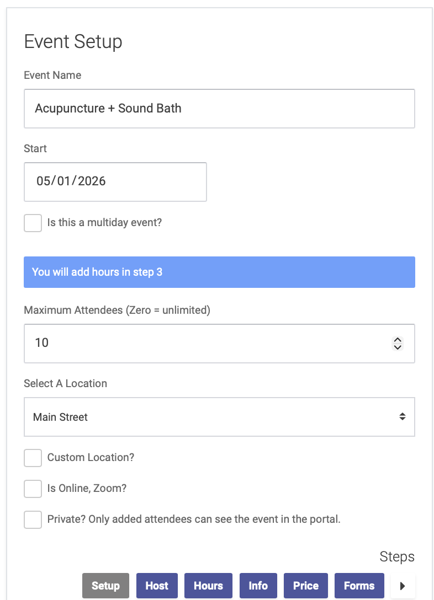Check the Custom Location option
This screenshot has height=600, width=434.
tap(33, 458)
